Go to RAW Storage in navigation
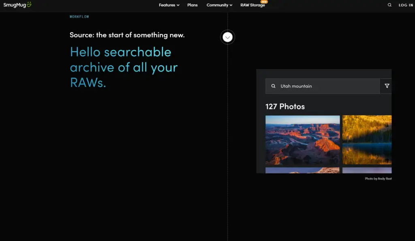The image size is (415, 241). pyautogui.click(x=252, y=5)
